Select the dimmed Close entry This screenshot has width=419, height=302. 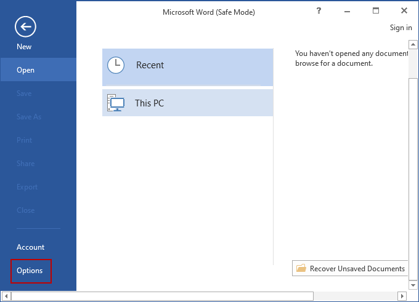26,210
